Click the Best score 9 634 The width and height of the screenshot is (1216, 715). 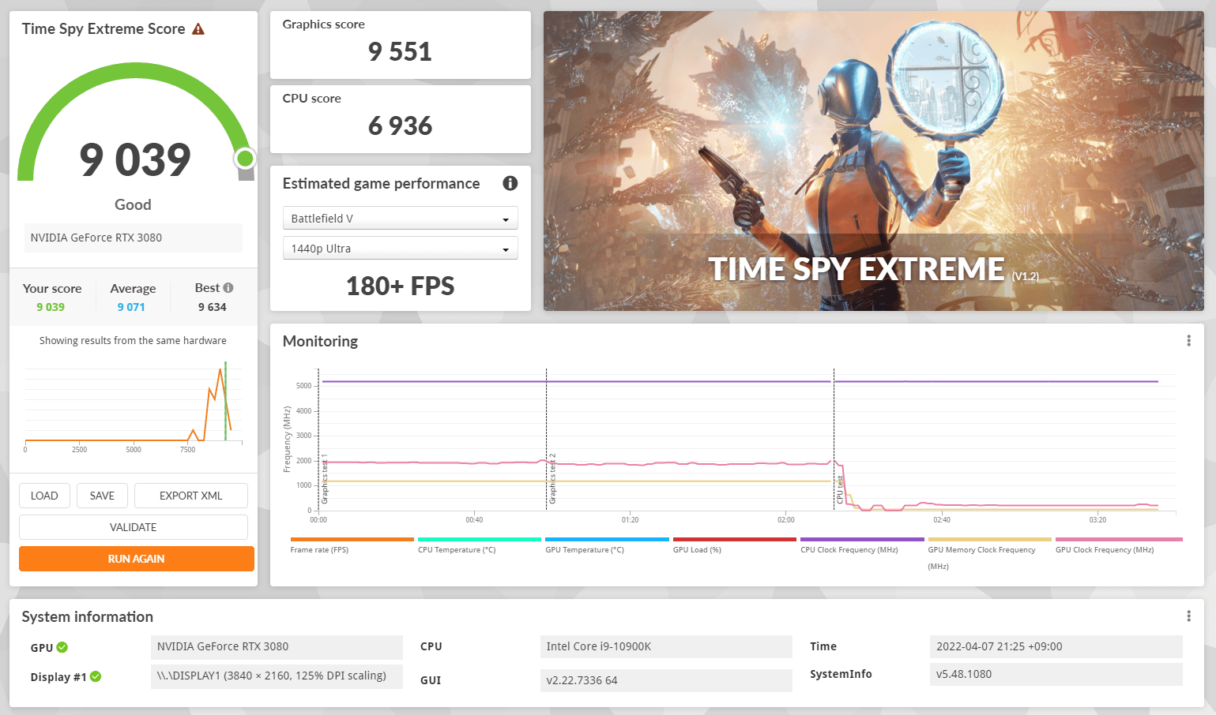click(213, 307)
